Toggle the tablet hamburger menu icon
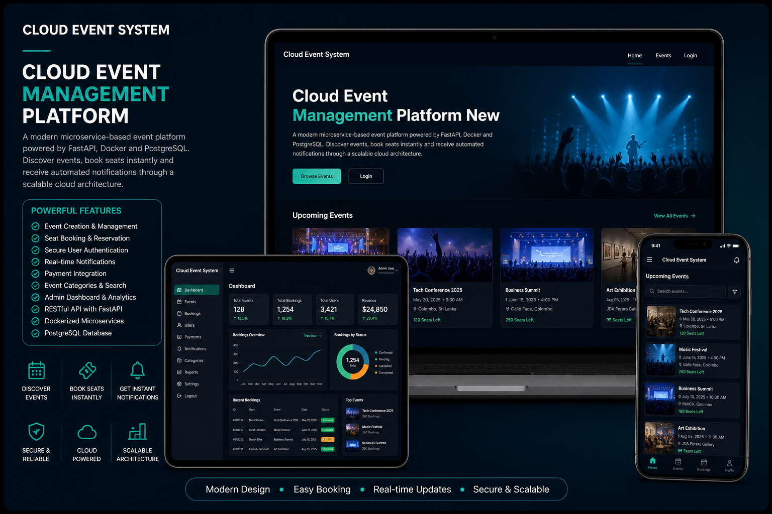772x514 pixels. (x=232, y=271)
